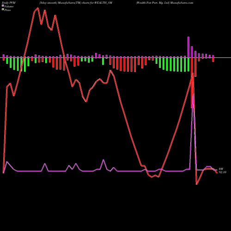Select the 'Volume' legend label

point(9,6)
